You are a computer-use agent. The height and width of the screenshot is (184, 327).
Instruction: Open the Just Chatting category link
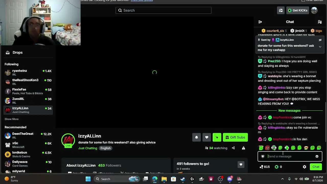click(x=88, y=148)
